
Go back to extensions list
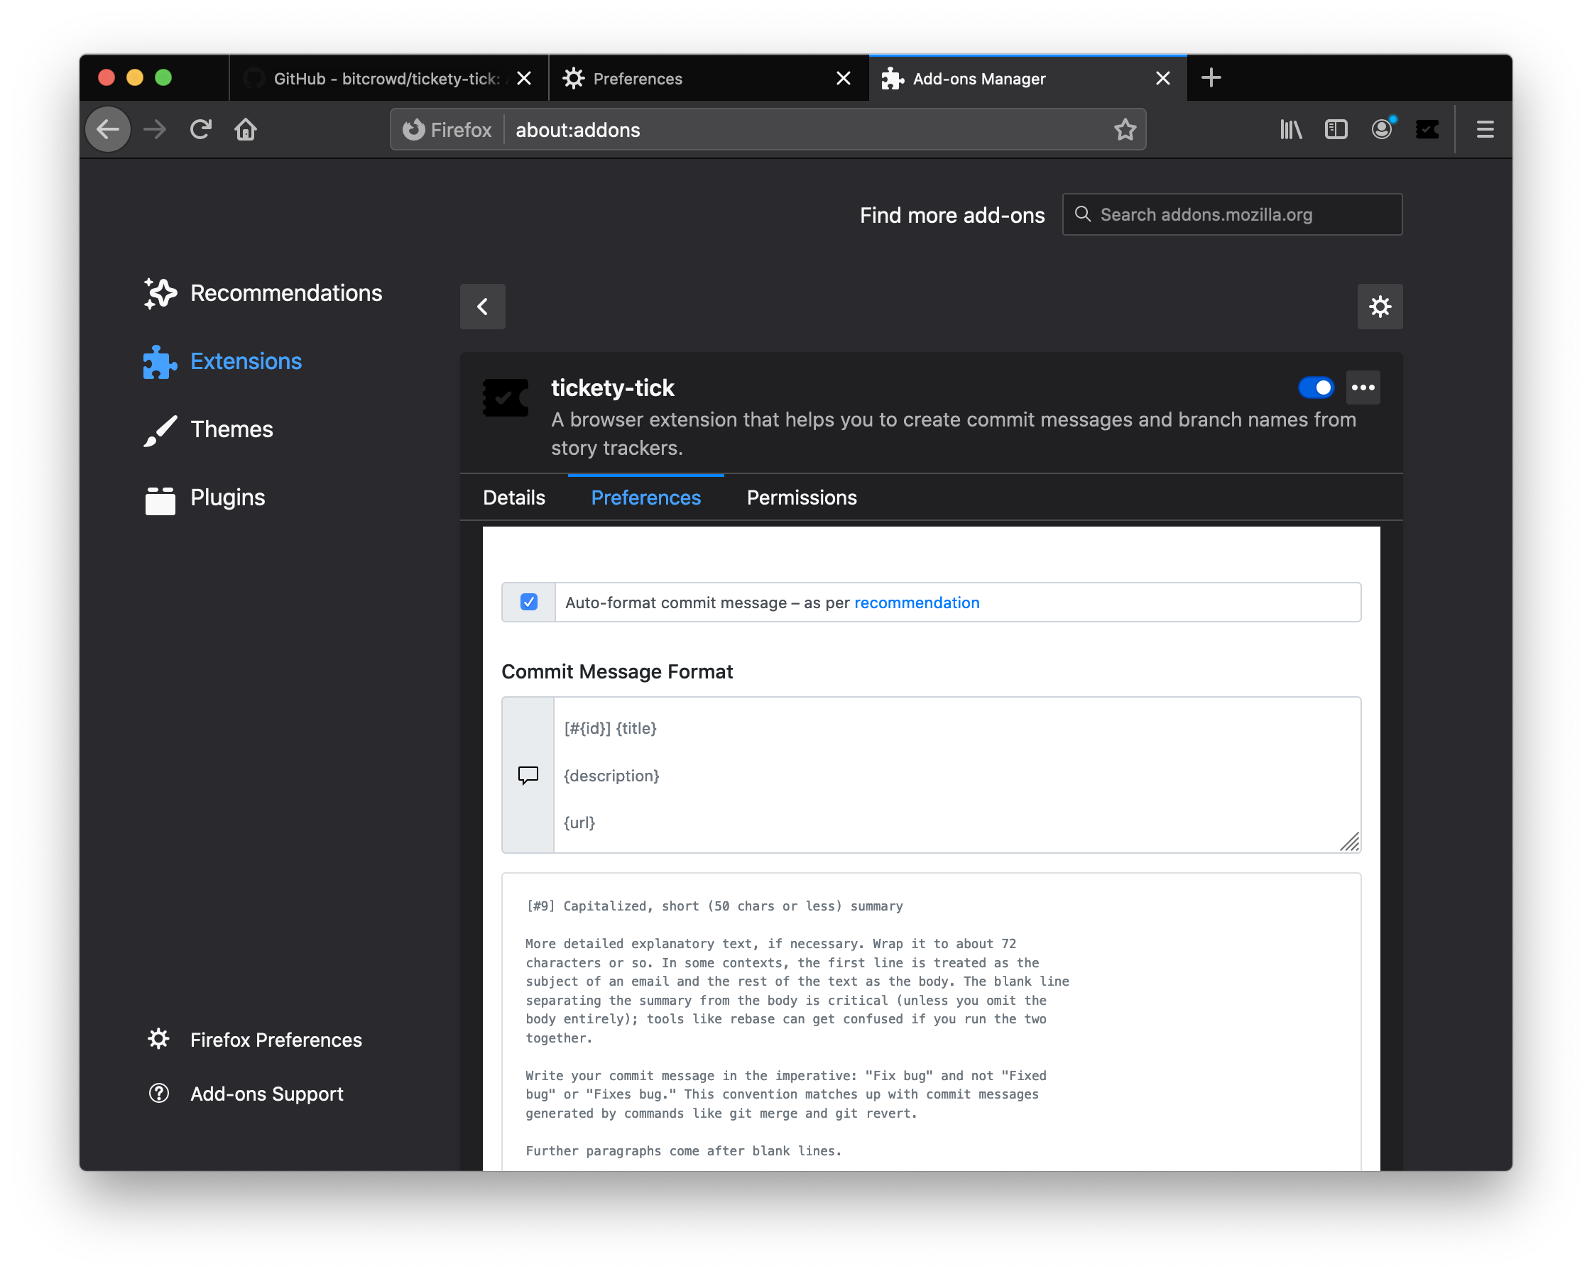pos(483,307)
